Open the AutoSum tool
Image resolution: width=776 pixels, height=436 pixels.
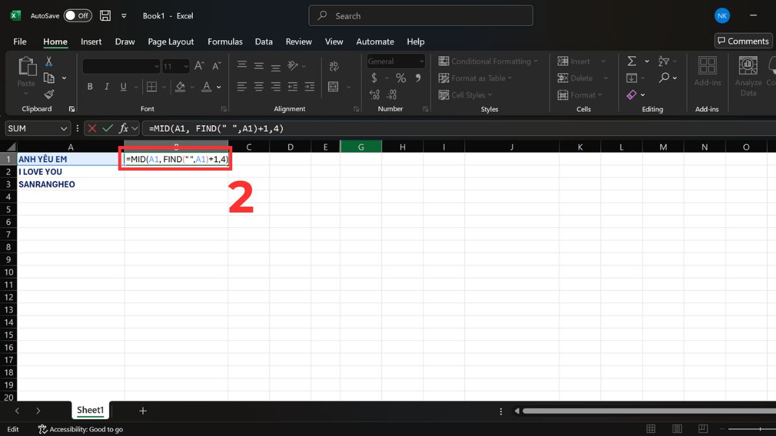[632, 61]
